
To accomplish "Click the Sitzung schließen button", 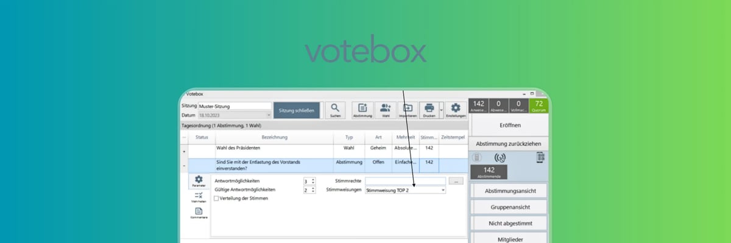I will tap(297, 111).
